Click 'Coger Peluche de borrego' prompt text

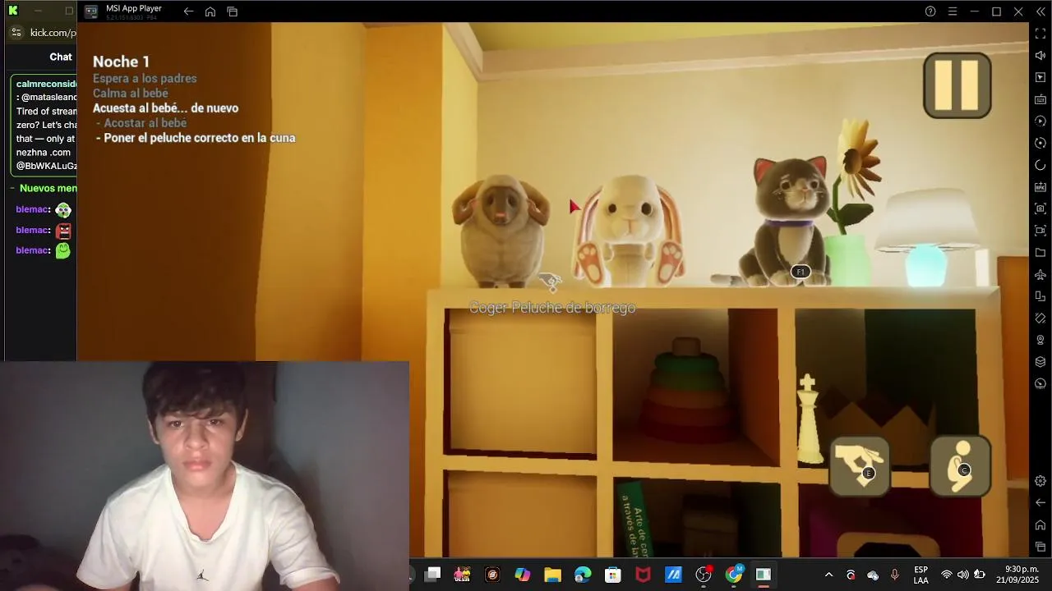pos(552,308)
